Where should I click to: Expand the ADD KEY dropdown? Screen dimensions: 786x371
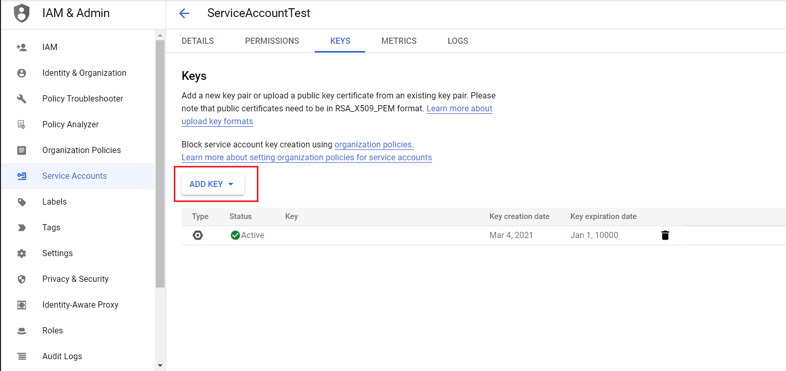[x=212, y=184]
